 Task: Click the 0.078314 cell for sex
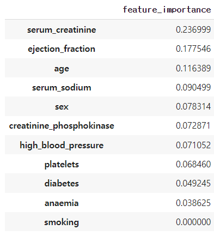point(193,106)
